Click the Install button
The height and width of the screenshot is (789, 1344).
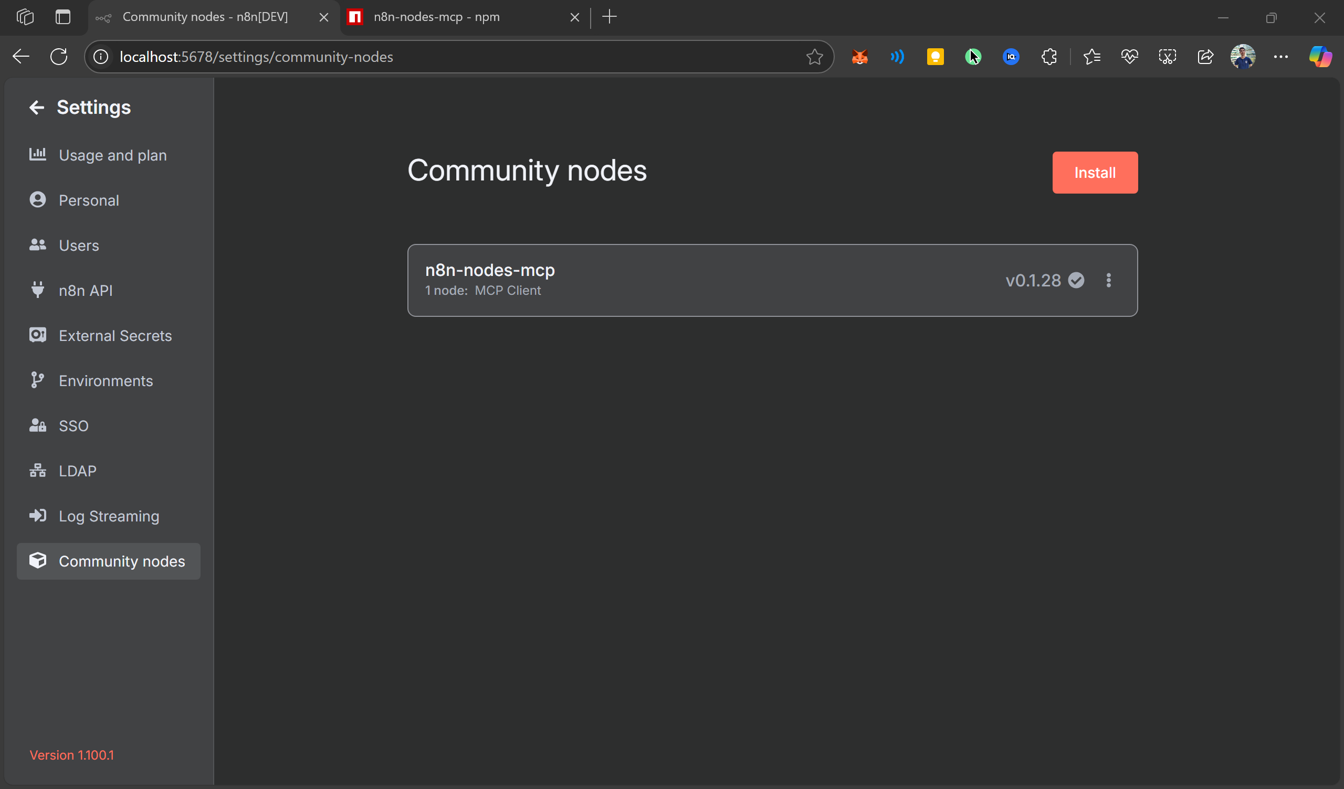[x=1095, y=173]
